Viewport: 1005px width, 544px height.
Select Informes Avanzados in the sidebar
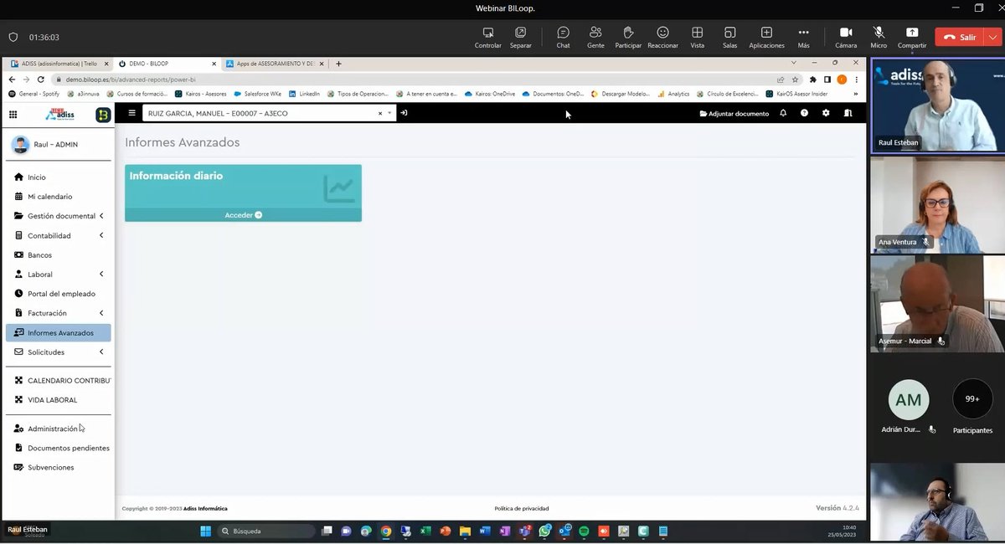(x=58, y=333)
